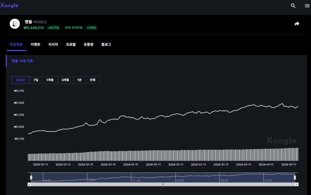Image resolution: width=311 pixels, height=195 pixels.
Task: Click the +3.19% premium badge
Action: (x=91, y=28)
